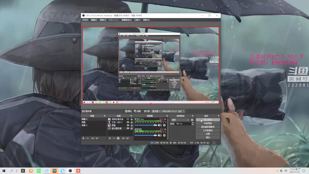Select the 视频采集设备 source row

pos(120,119)
